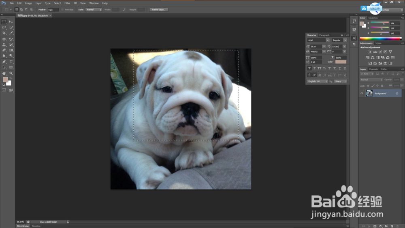405x228 pixels.
Task: Swap foreground and background colors
Action: point(11,78)
